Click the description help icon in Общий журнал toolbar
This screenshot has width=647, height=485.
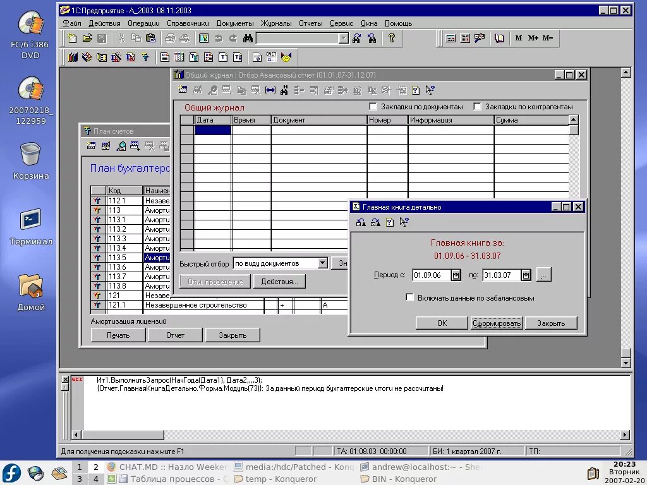(416, 90)
